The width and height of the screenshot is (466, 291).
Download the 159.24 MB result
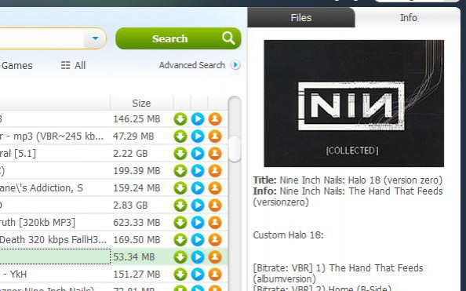(180, 188)
